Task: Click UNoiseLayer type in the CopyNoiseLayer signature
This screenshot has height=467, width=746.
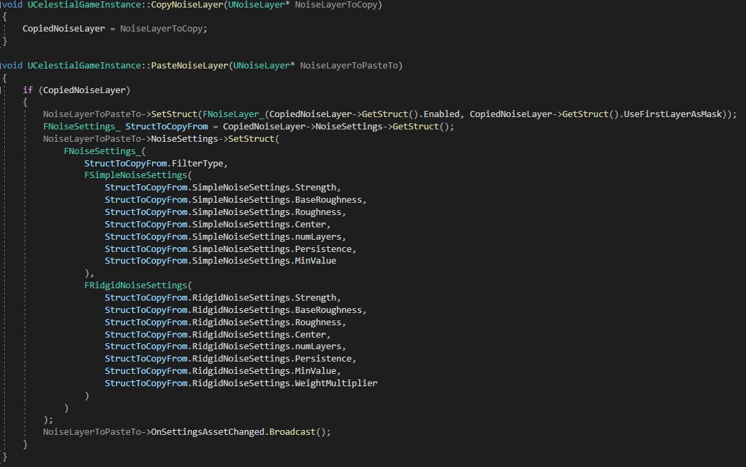Action: point(256,5)
